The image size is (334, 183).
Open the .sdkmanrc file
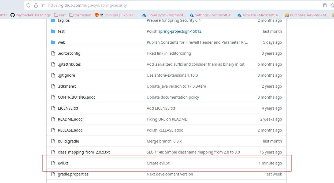(x=67, y=86)
